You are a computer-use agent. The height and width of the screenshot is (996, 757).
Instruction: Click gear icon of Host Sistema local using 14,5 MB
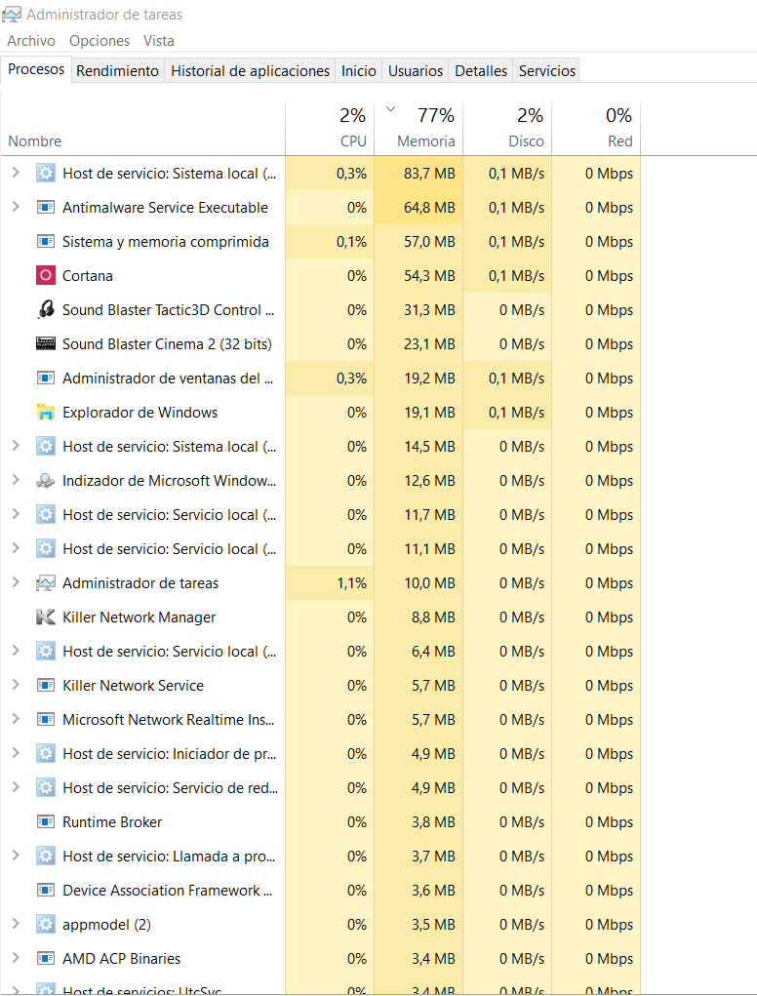tap(46, 446)
